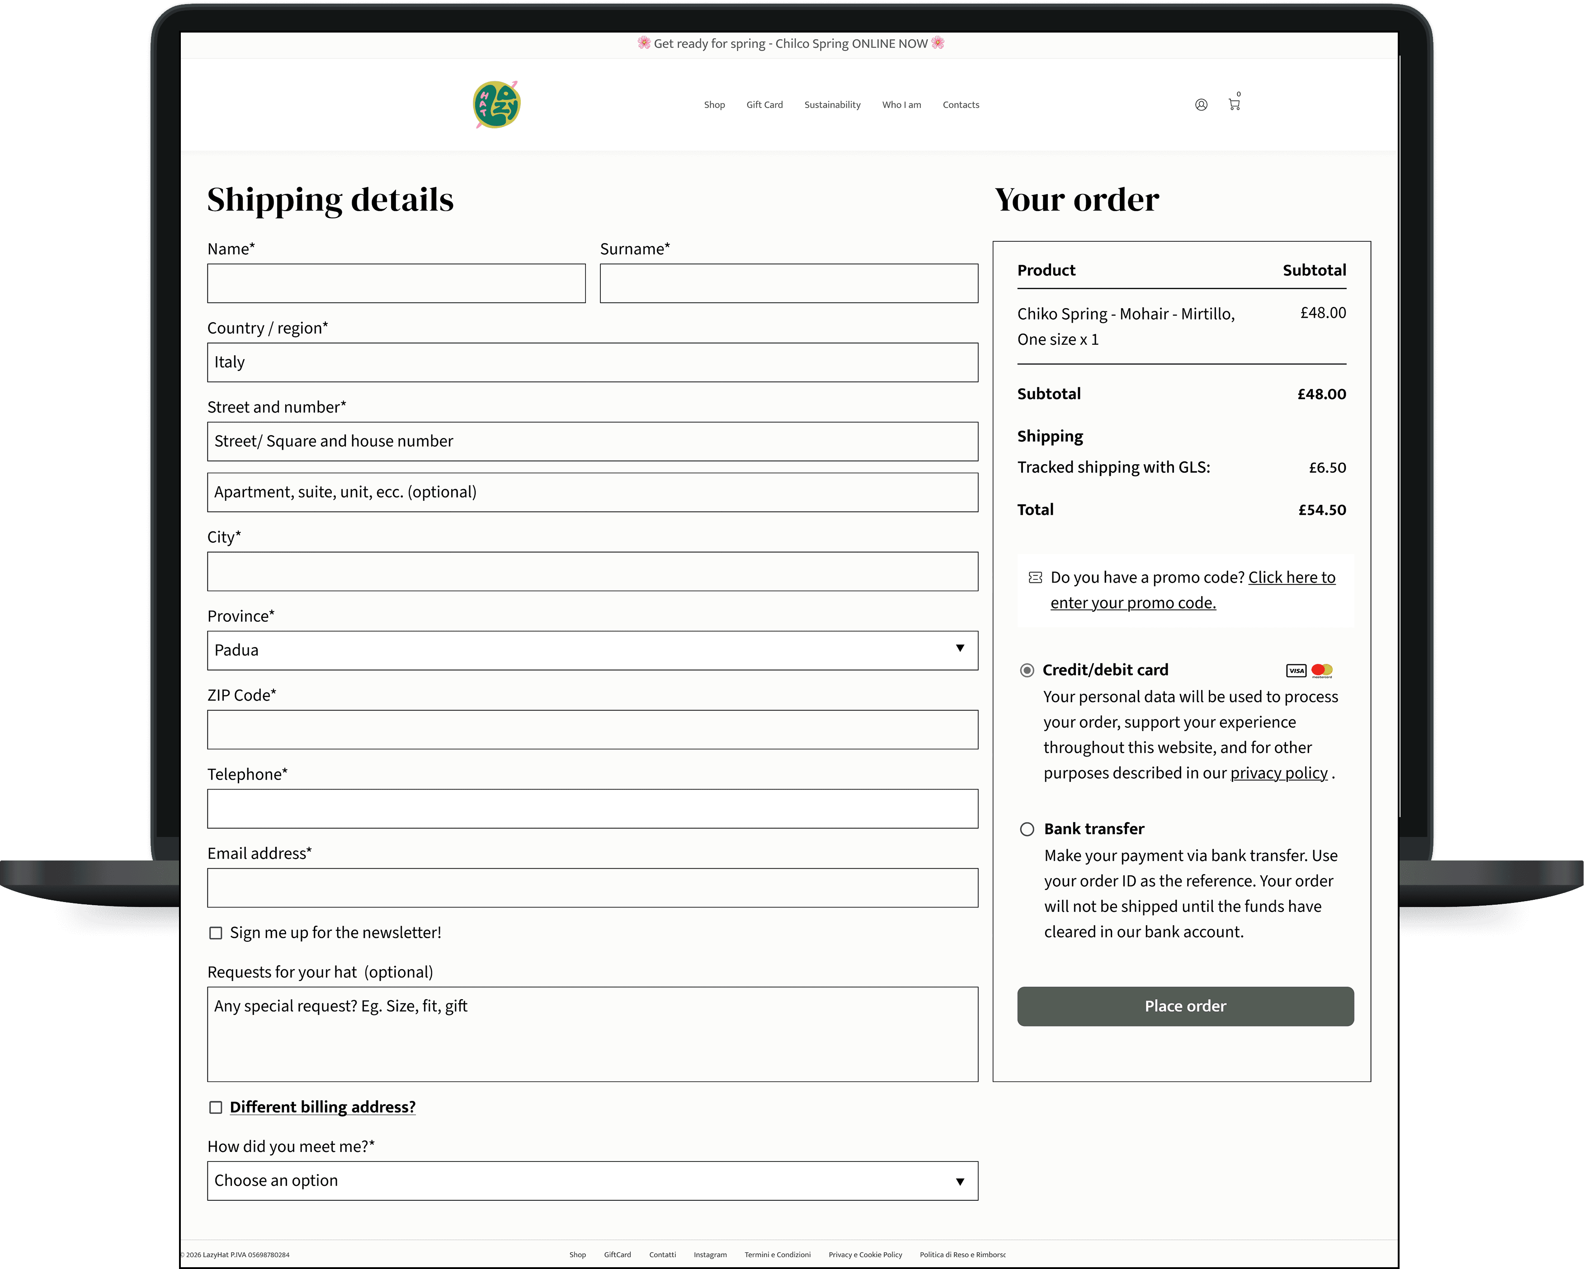Open the Shop menu item
The image size is (1584, 1269).
pos(714,104)
